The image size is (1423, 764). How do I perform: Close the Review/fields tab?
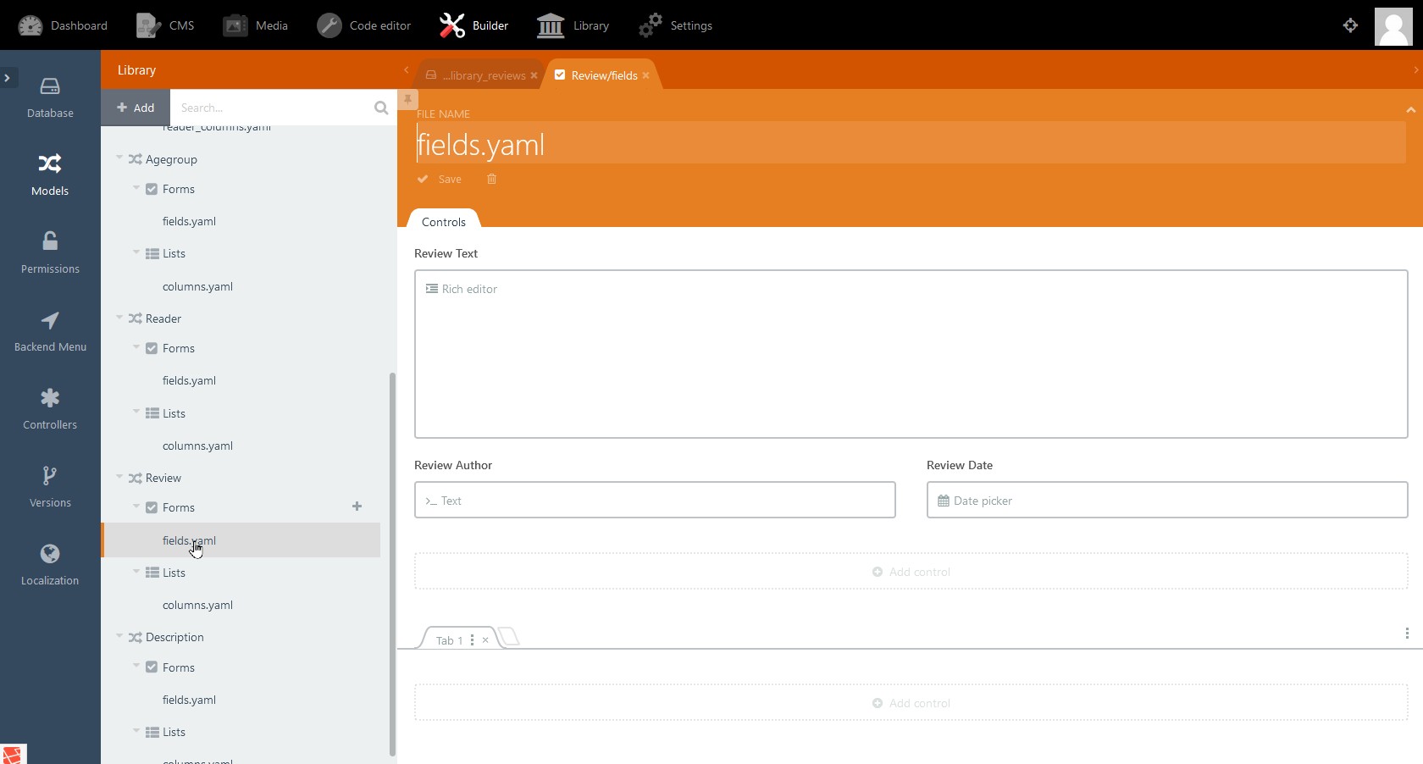646,75
